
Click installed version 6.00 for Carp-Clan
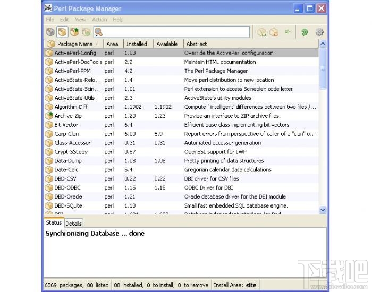[x=130, y=134]
